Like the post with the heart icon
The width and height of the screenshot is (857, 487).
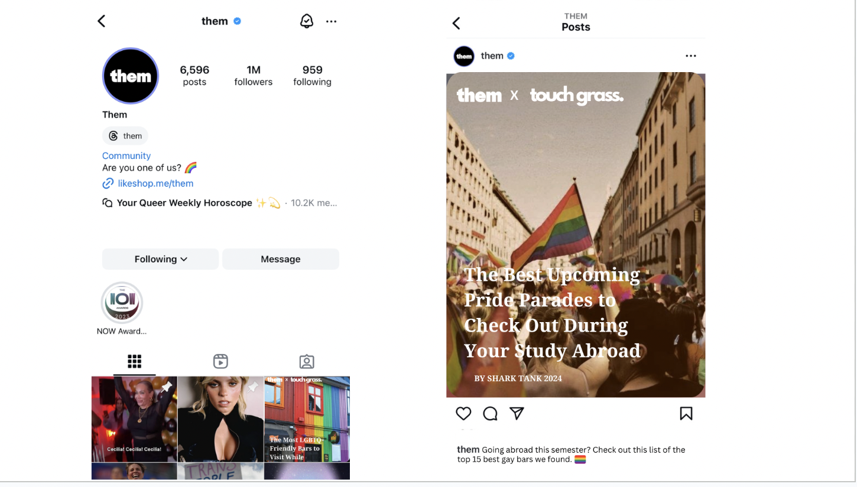click(x=463, y=413)
